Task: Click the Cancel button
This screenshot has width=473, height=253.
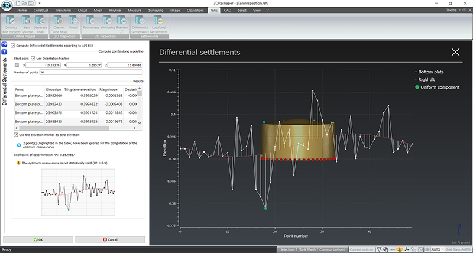Action: pyautogui.click(x=109, y=239)
